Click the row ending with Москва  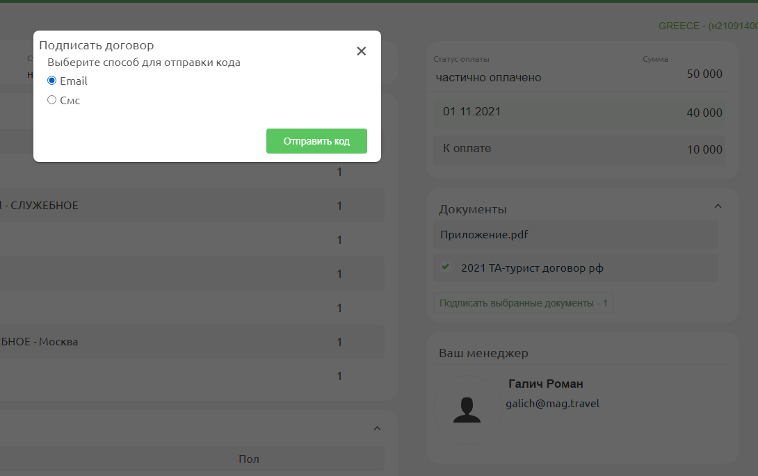(x=192, y=342)
